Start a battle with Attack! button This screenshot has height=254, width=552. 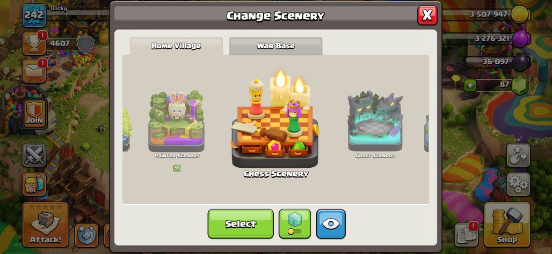tap(46, 225)
